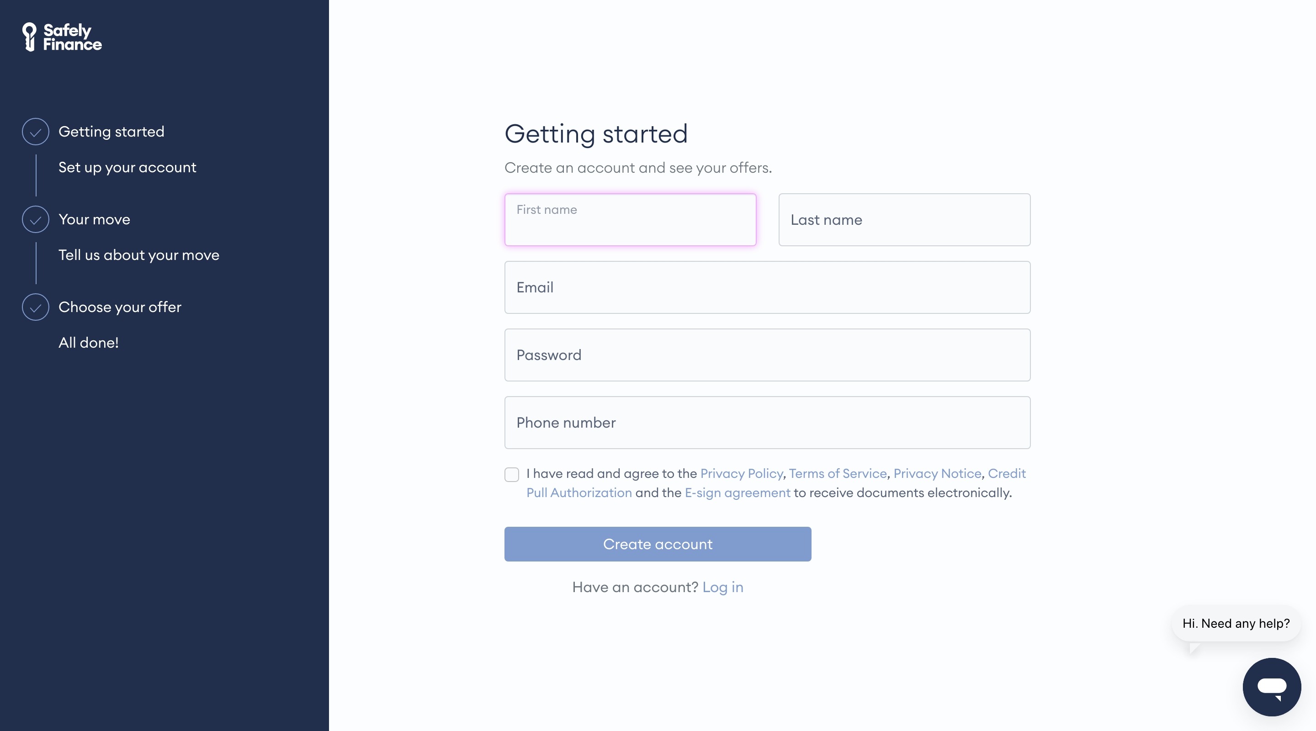1316x731 pixels.
Task: Check the agreement terms checkbox
Action: coord(511,474)
